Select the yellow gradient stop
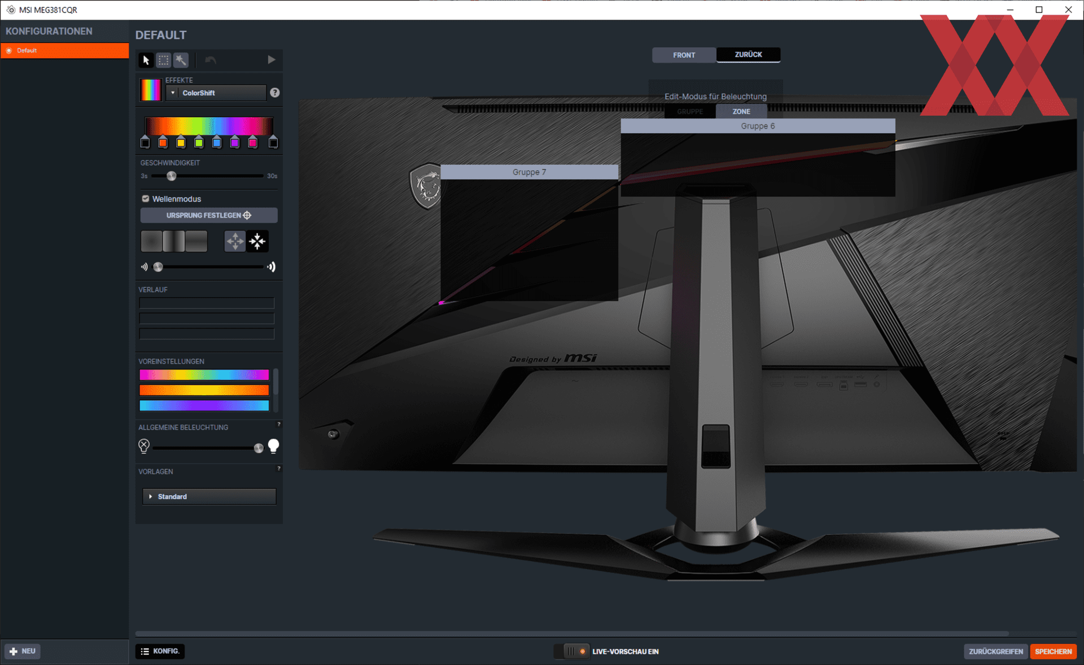The image size is (1084, 665). coord(181,142)
